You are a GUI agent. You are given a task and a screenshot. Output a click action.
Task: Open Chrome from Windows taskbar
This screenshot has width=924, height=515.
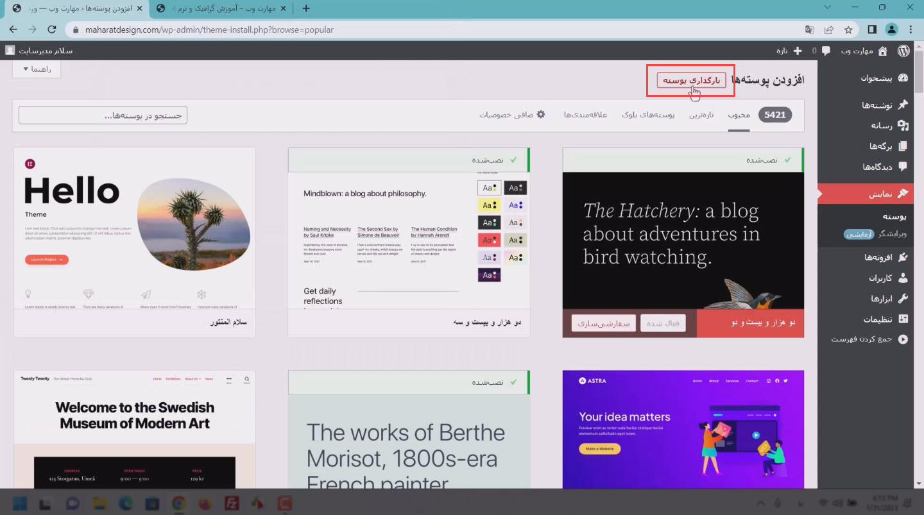coord(179,502)
